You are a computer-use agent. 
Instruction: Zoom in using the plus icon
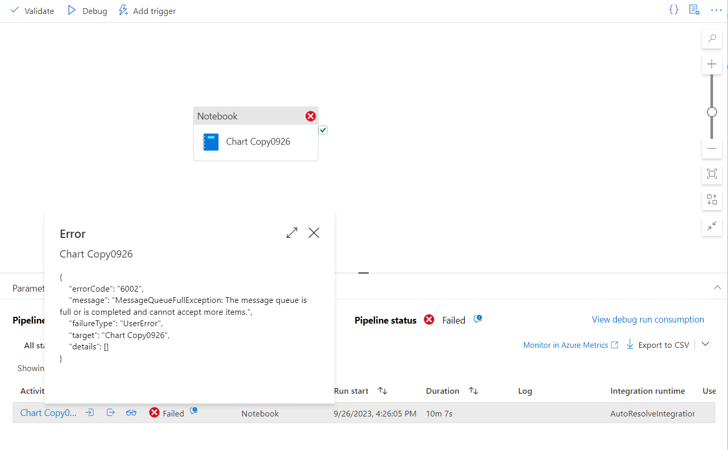pyautogui.click(x=711, y=64)
